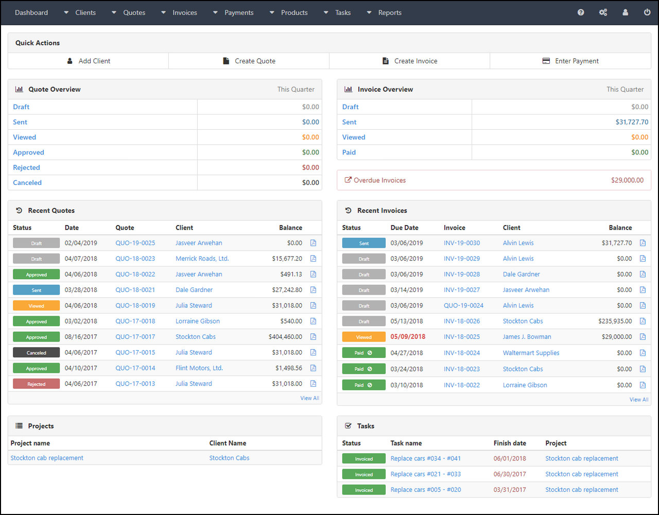Screen dimensions: 659x515
Task: Click PDF icon for quote QUO-17-0017
Action: tap(313, 337)
